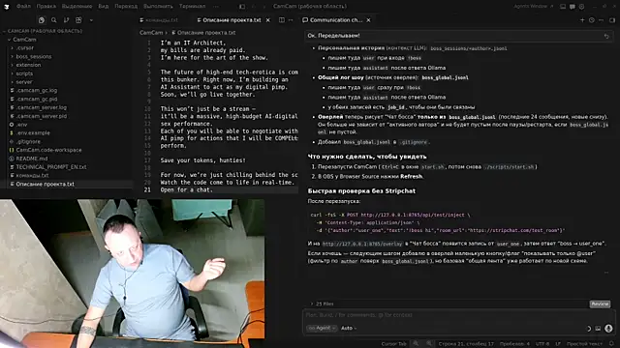The width and height of the screenshot is (620, 348).
Task: Change encoding via UTF-8 status entry
Action: 542,344
